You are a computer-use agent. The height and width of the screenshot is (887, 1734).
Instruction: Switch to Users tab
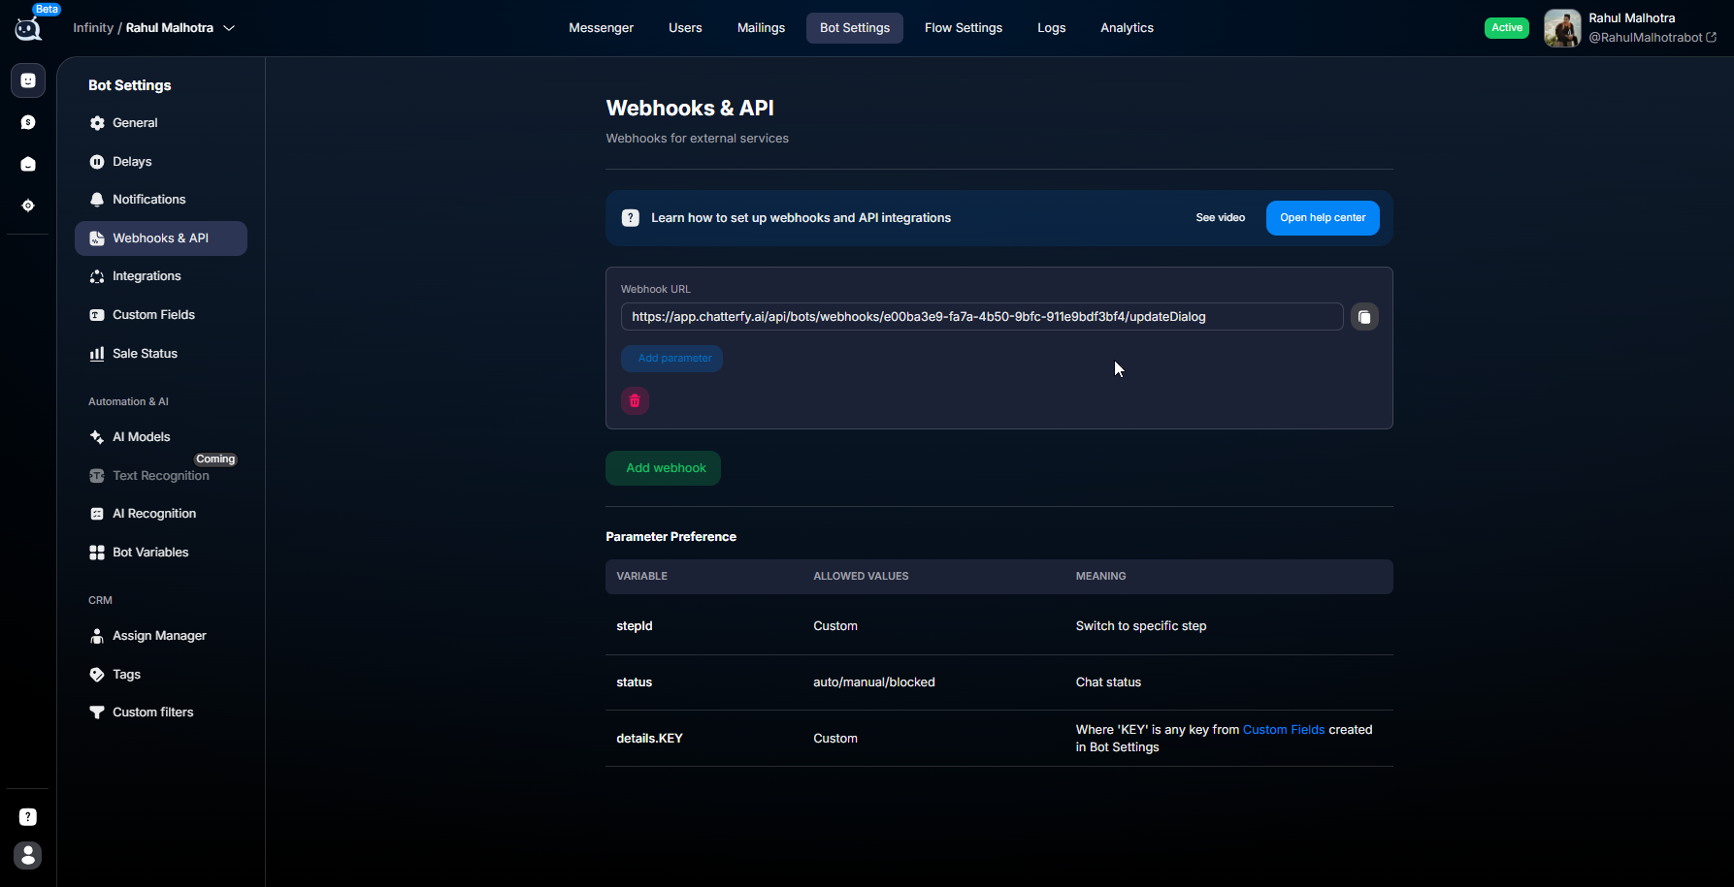(685, 28)
